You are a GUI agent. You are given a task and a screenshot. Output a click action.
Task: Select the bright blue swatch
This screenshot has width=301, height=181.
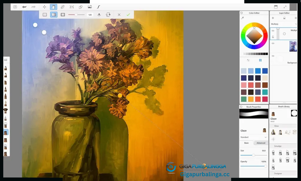click(258, 71)
